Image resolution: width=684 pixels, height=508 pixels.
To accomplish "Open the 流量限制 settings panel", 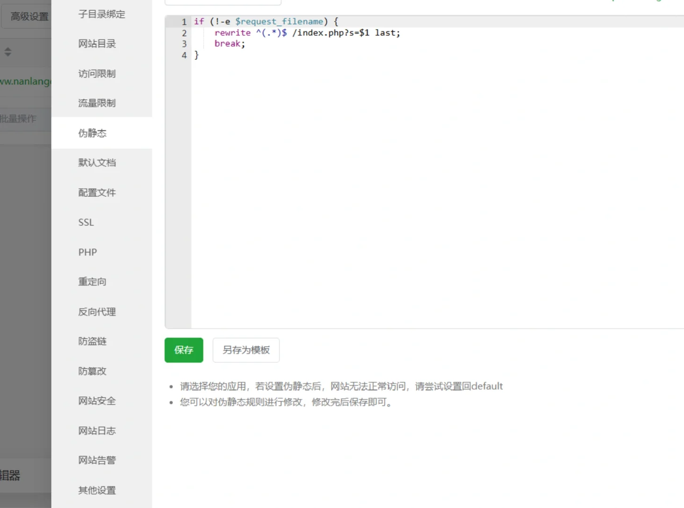I will click(x=96, y=103).
